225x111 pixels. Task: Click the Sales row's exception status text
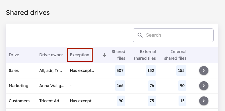[82, 71]
